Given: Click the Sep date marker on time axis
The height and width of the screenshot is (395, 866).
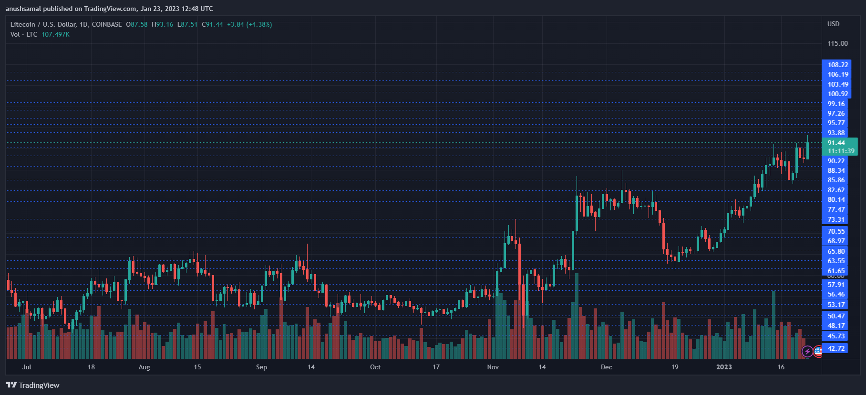Looking at the screenshot, I should click(261, 367).
